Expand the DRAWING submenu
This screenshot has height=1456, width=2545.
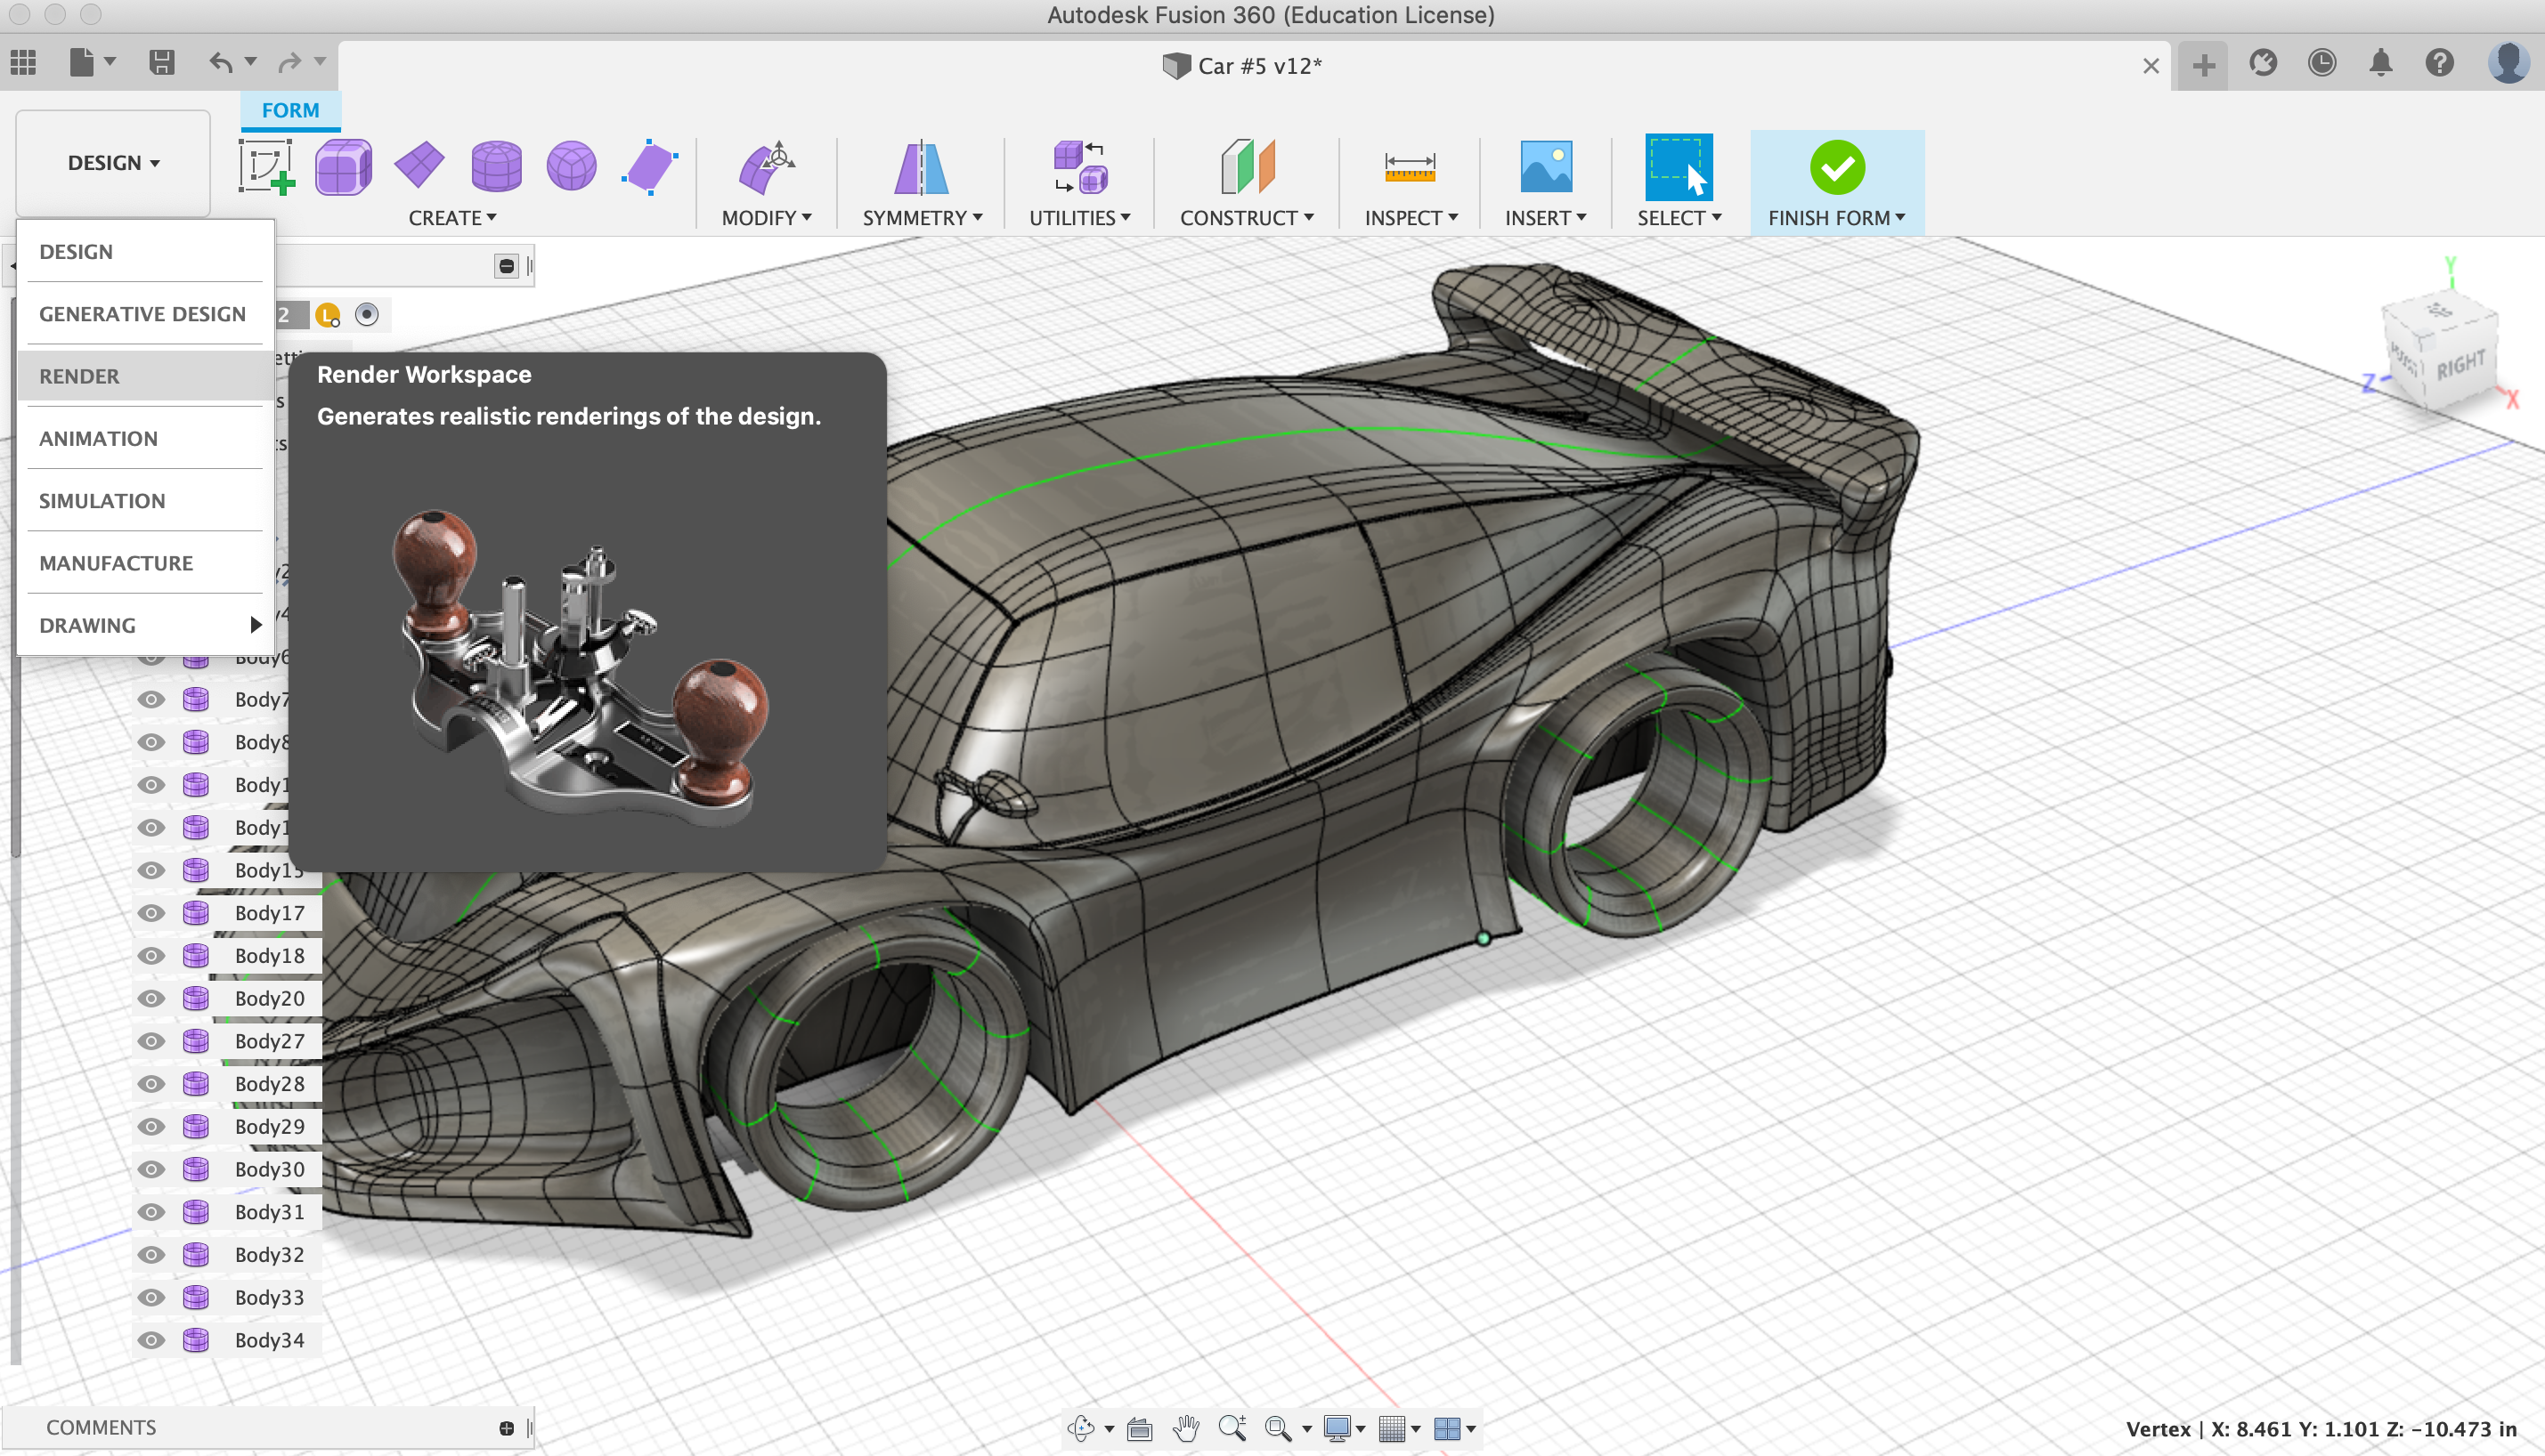tap(256, 624)
